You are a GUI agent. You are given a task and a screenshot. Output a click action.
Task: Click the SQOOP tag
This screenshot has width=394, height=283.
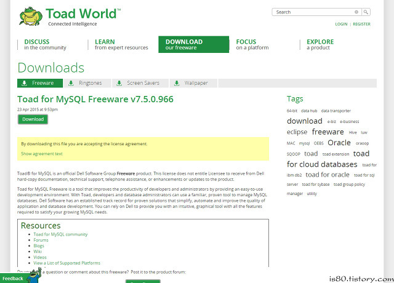tap(294, 154)
